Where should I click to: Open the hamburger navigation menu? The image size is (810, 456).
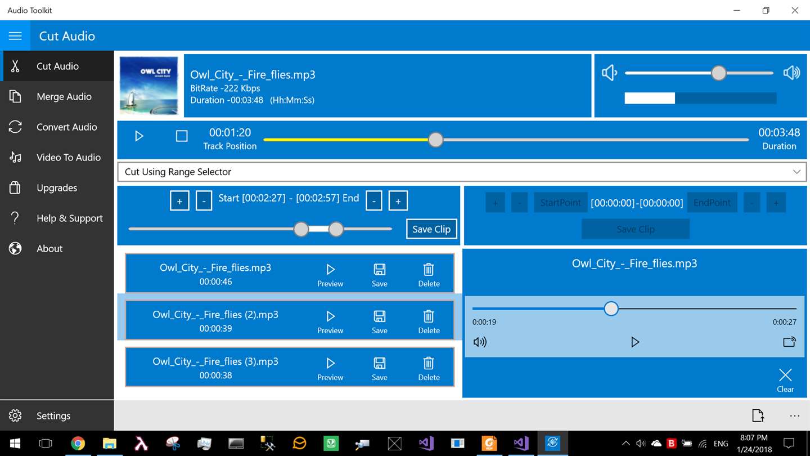15,36
